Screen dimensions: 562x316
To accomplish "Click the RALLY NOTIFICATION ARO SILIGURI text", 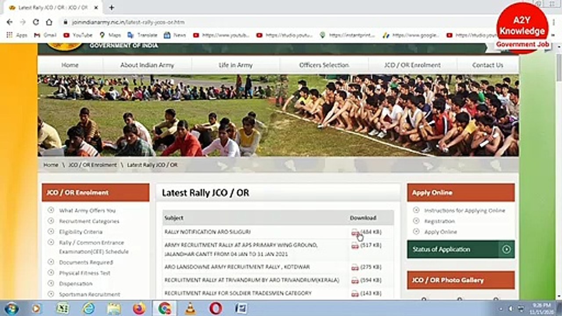I will click(x=207, y=232).
